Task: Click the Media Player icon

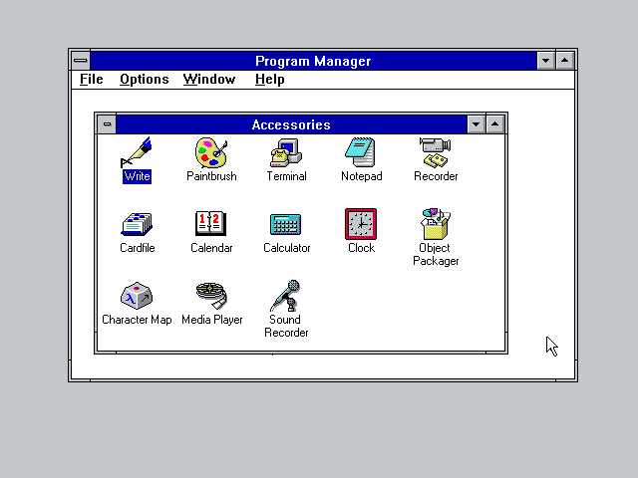Action: coord(211,297)
